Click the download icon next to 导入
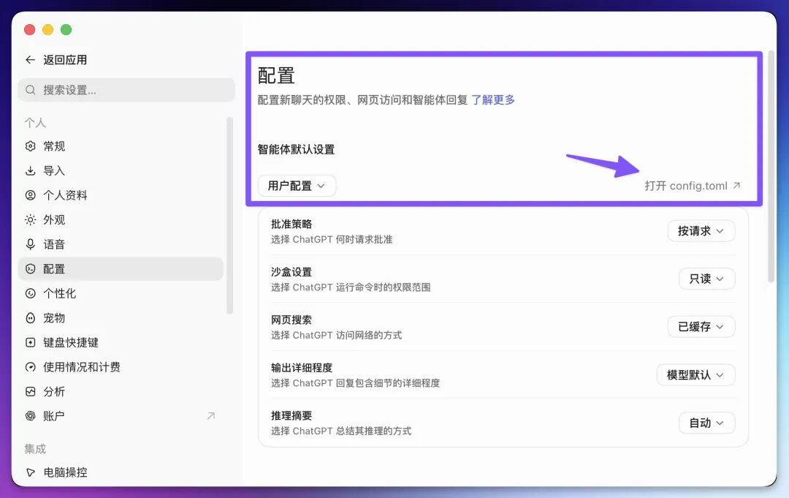The height and width of the screenshot is (498, 789). [x=30, y=170]
